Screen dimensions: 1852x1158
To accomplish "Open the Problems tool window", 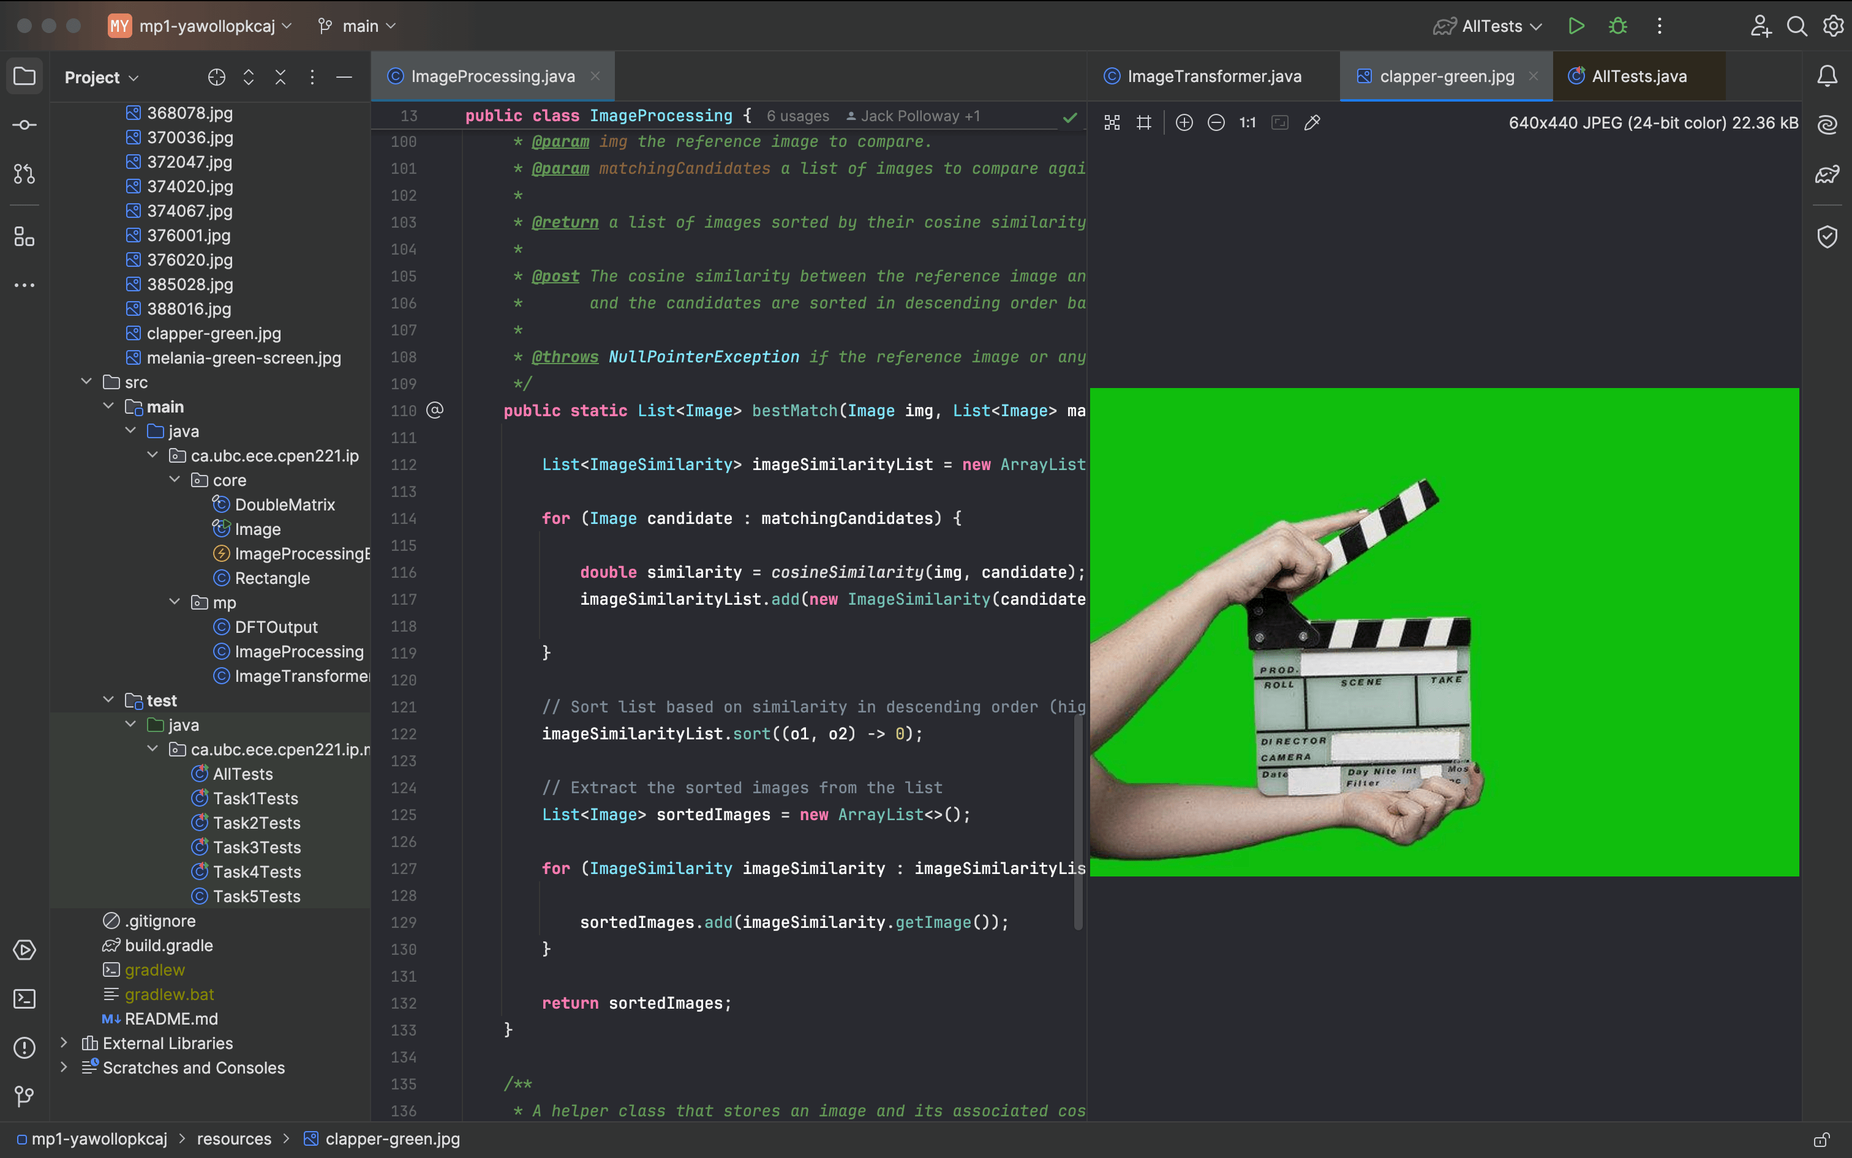I will pyautogui.click(x=24, y=1048).
